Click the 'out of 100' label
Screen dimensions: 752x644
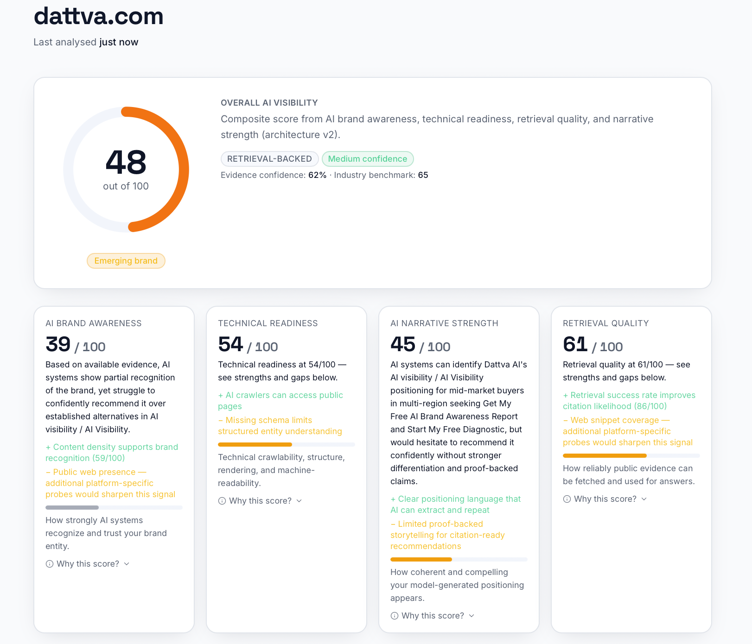126,186
